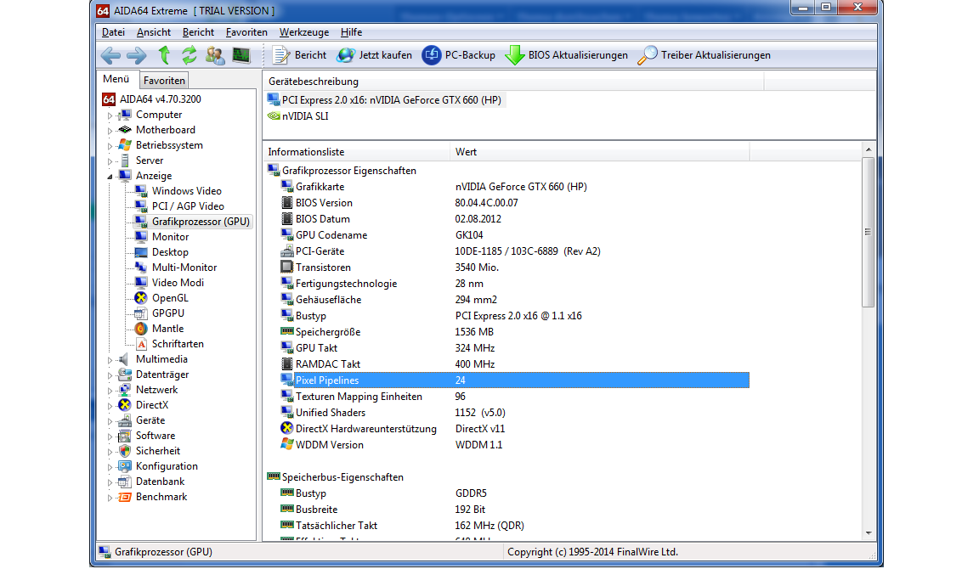Switch to the Favoriten tab
Screen dimensions: 979x569
[164, 81]
